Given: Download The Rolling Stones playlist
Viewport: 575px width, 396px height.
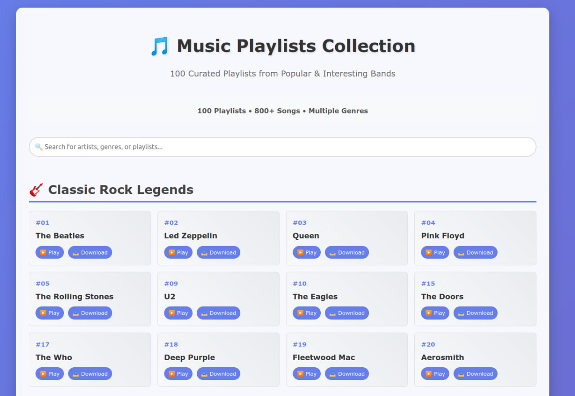Looking at the screenshot, I should pyautogui.click(x=90, y=313).
